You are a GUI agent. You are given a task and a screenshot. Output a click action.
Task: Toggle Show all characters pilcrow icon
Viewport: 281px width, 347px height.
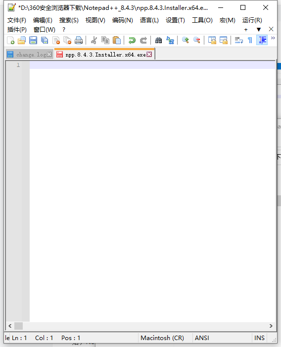250,40
